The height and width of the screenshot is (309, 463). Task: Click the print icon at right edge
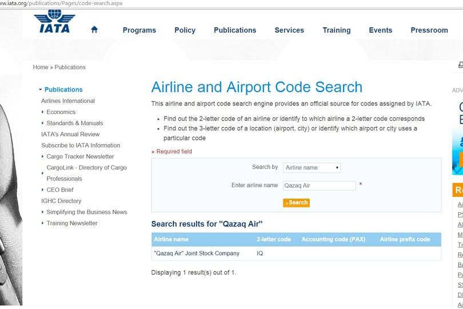(x=460, y=66)
